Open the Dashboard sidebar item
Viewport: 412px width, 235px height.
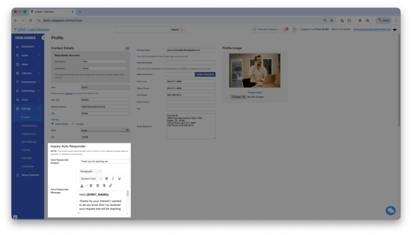[x=28, y=47]
